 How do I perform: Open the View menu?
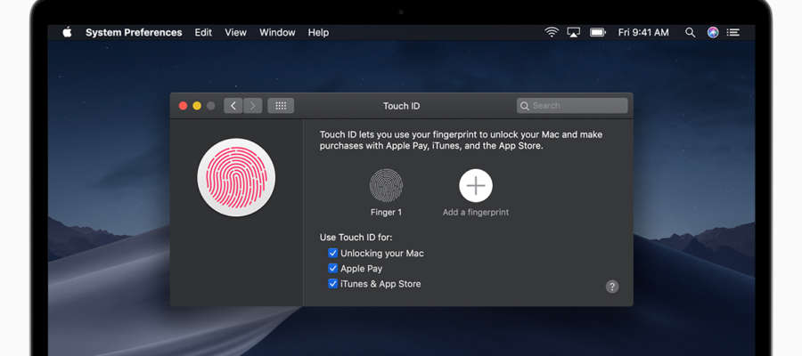point(235,32)
